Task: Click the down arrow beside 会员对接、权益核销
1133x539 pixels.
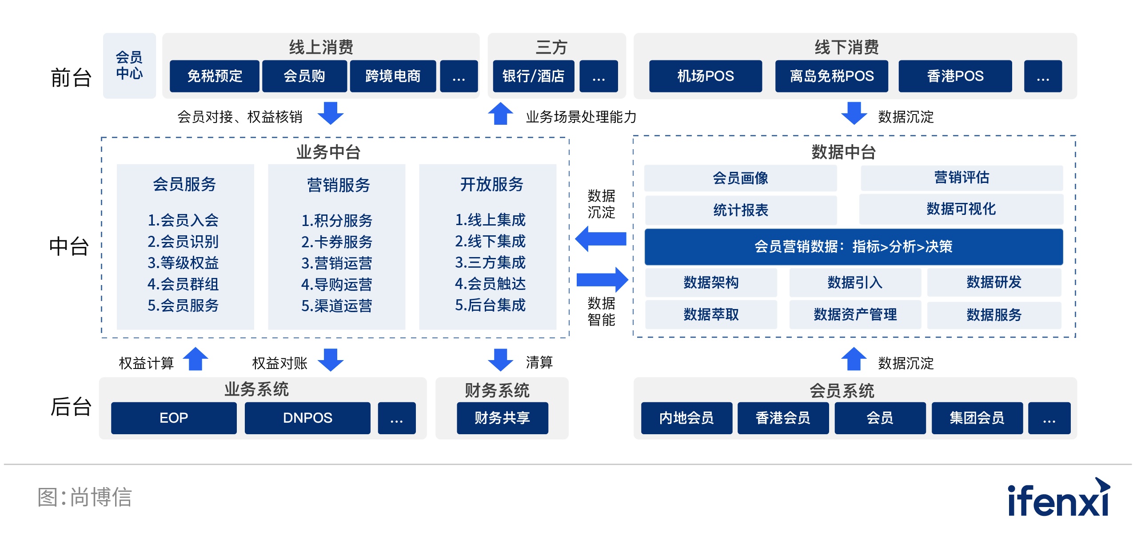Action: (x=331, y=113)
